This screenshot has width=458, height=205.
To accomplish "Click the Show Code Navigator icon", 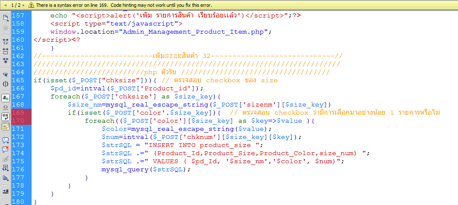I will [6, 28].
